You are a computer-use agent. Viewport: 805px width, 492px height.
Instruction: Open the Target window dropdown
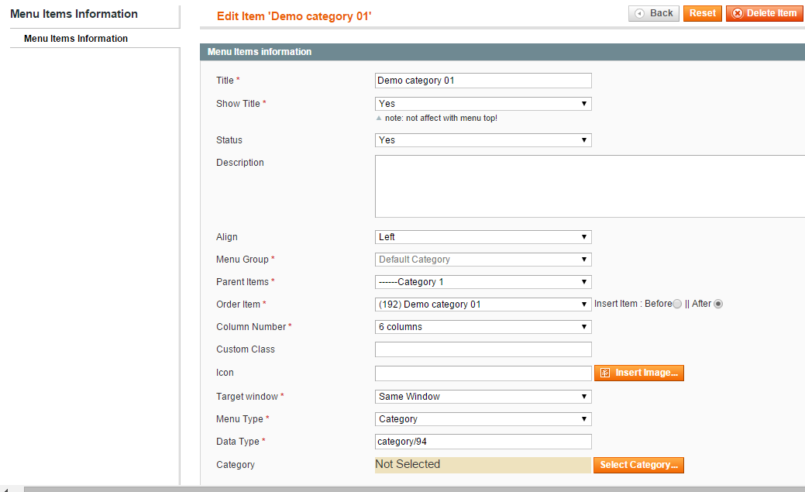point(483,397)
